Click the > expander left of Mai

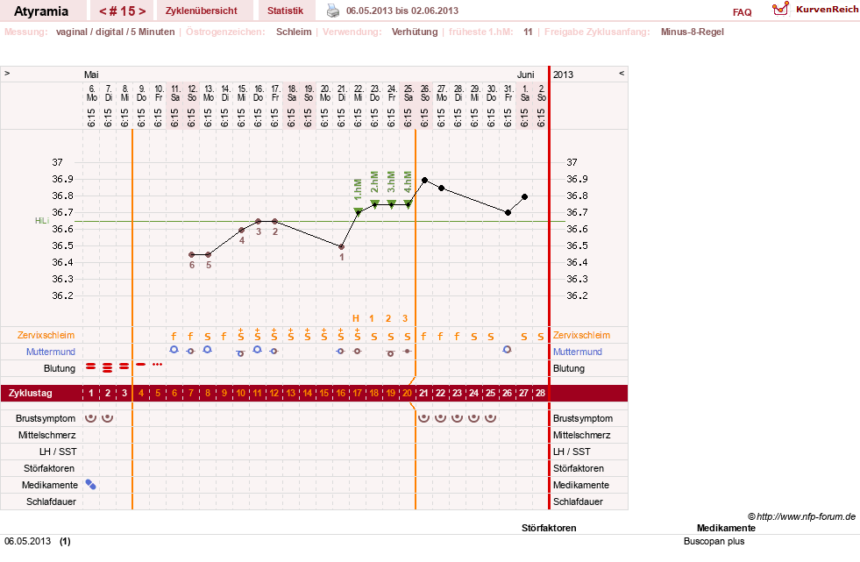tap(7, 73)
